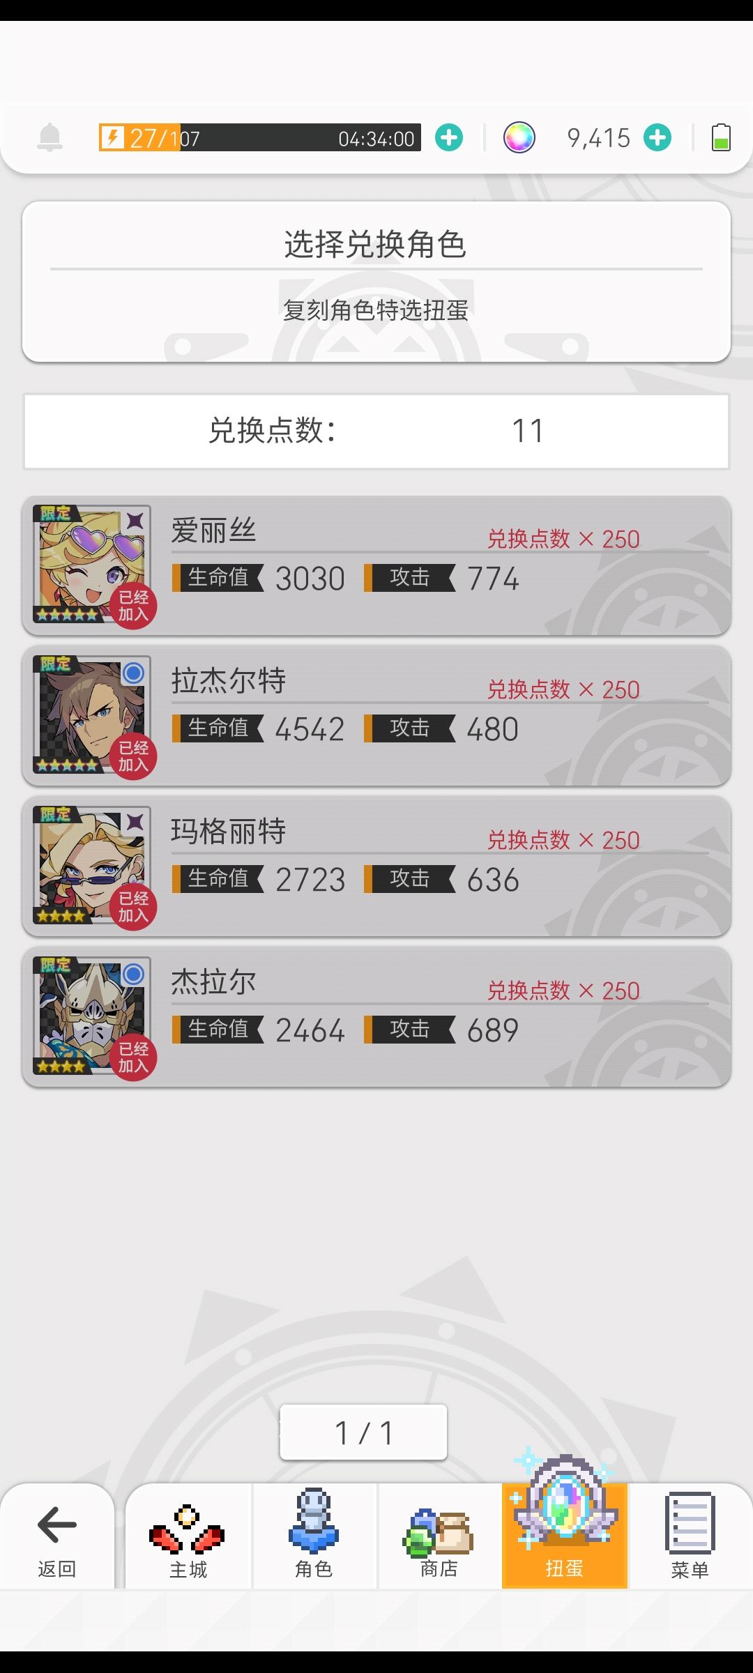Tap the battery status icon
753x1673 pixels.
click(x=721, y=137)
